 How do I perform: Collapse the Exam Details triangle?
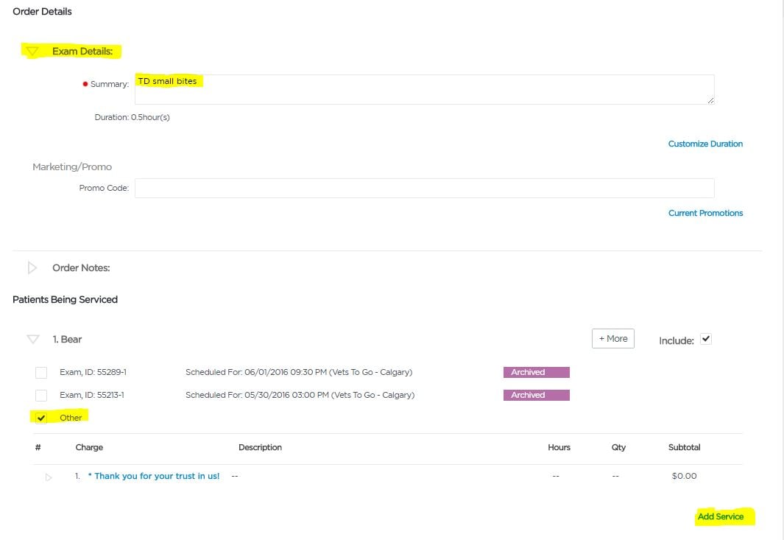pyautogui.click(x=32, y=52)
